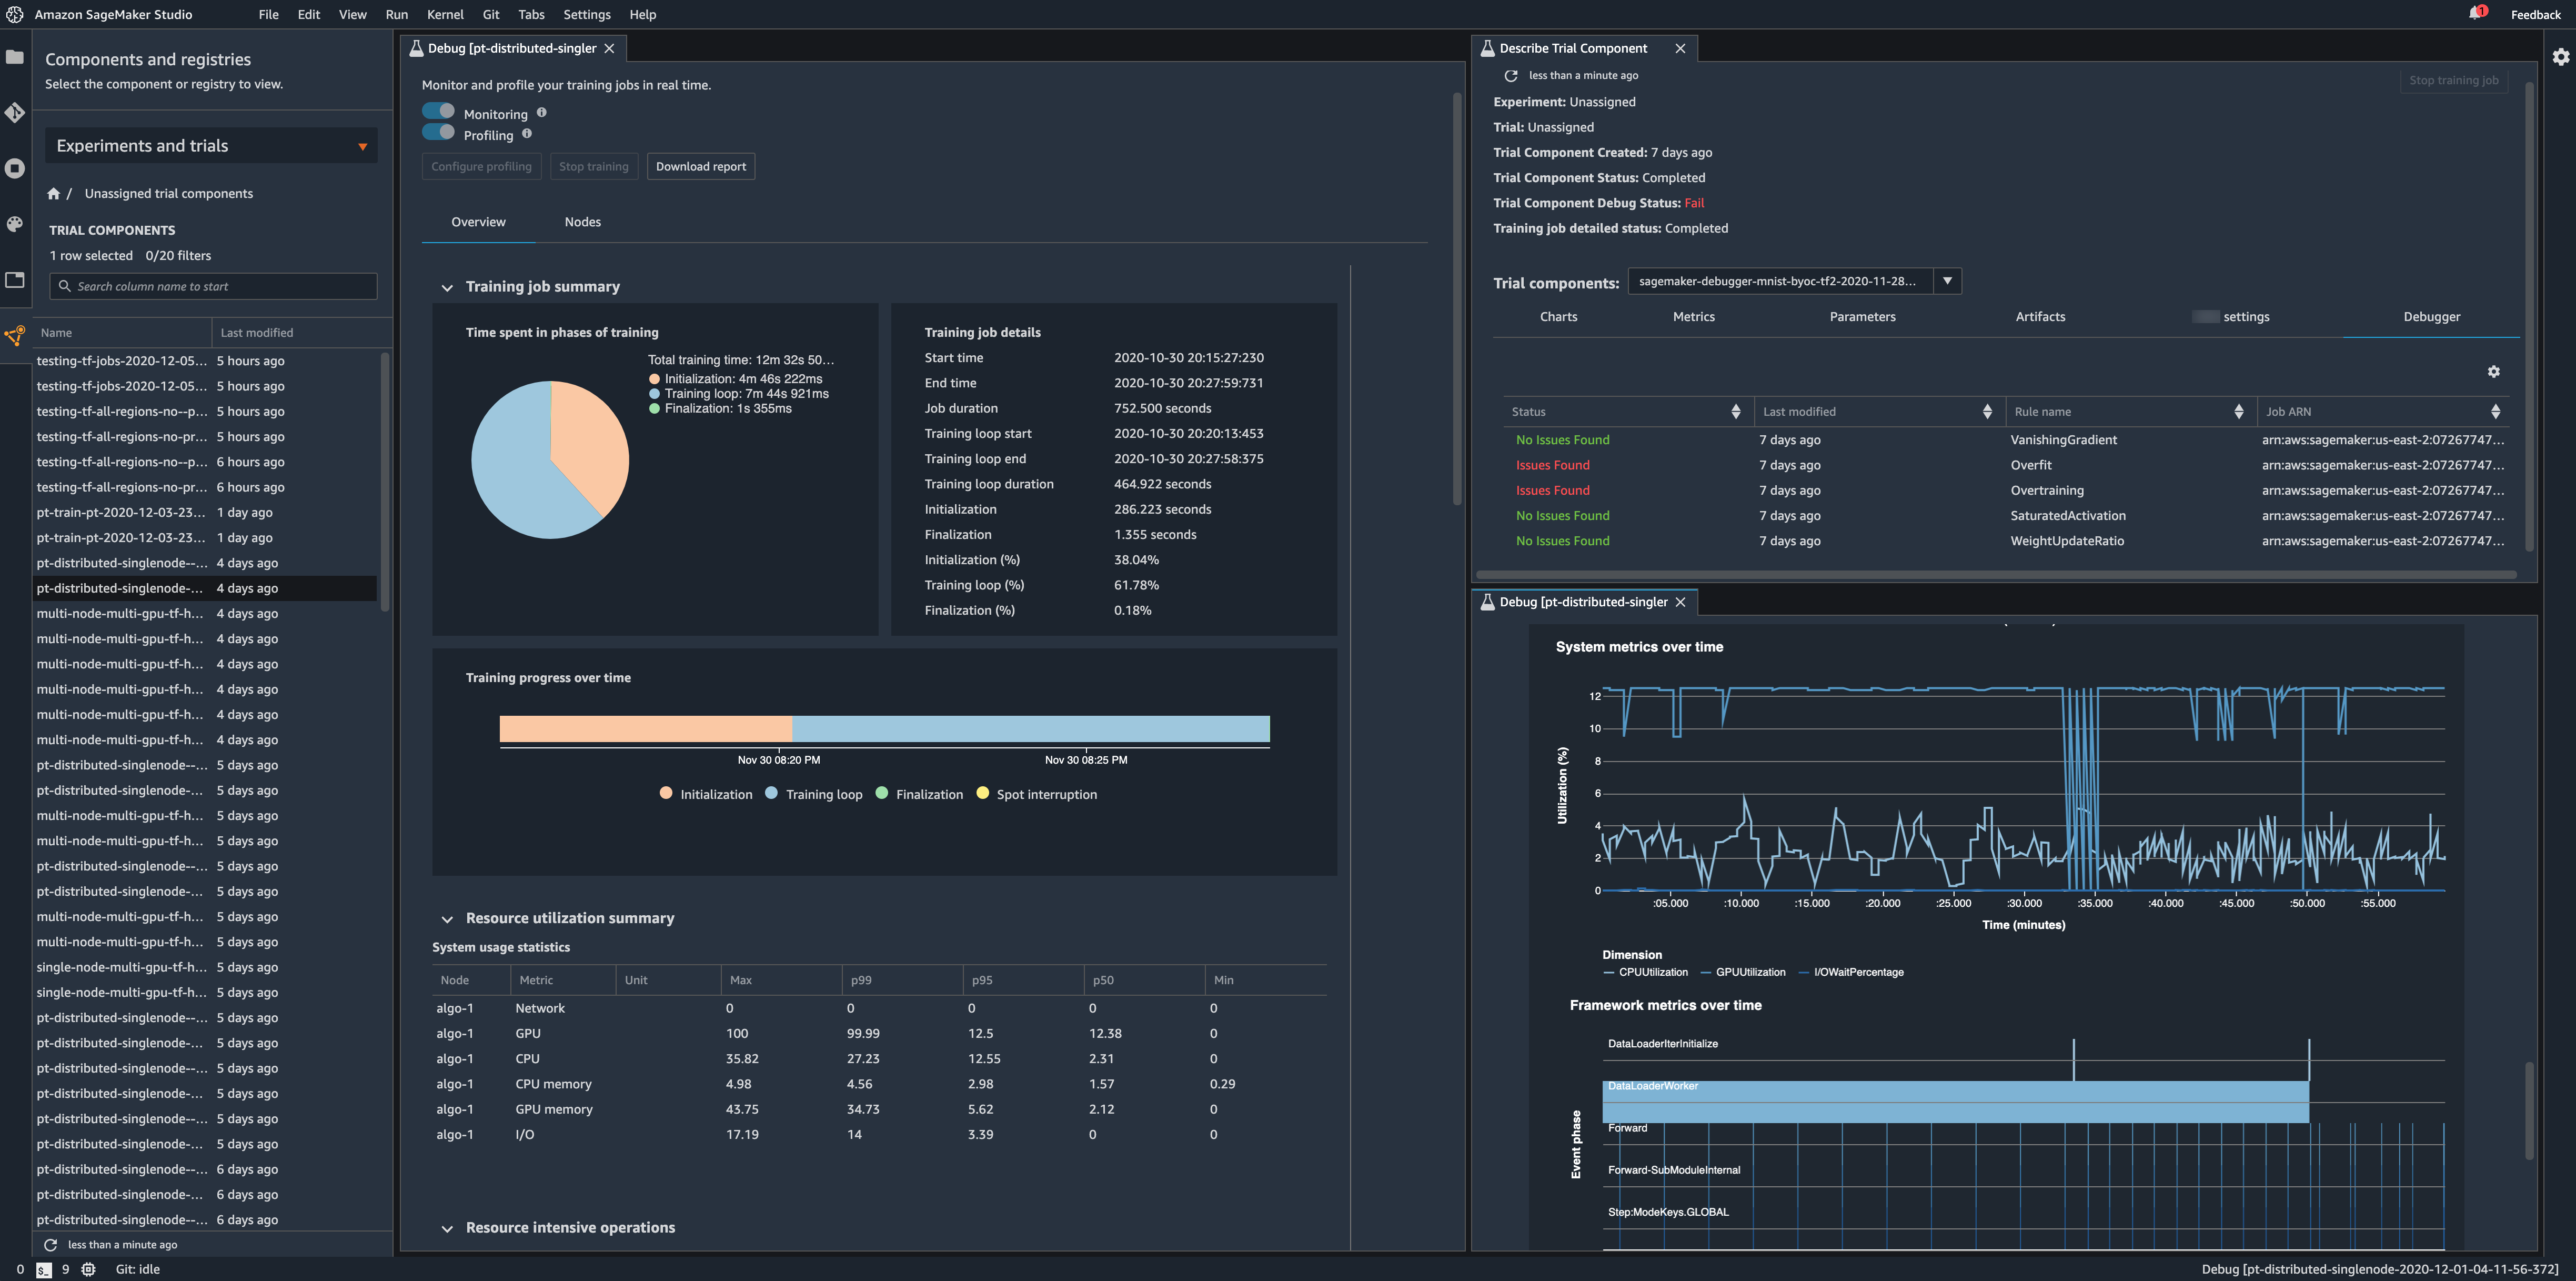Open the open tabs sidebar icon

point(15,280)
